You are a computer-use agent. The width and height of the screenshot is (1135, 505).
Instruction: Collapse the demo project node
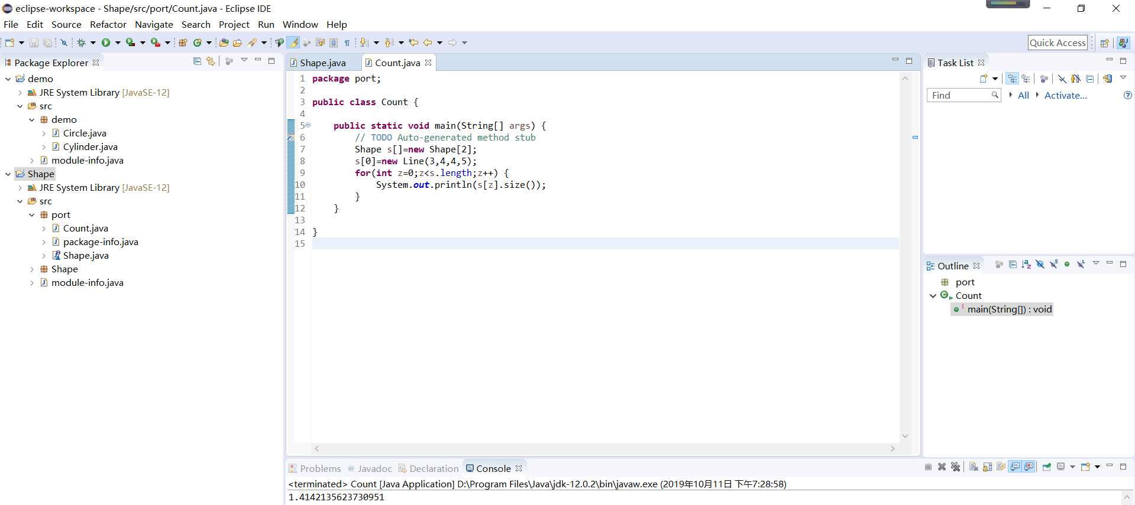coord(8,79)
